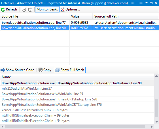Click the horizontal scrollbar thumb at the bottom

[75, 126]
